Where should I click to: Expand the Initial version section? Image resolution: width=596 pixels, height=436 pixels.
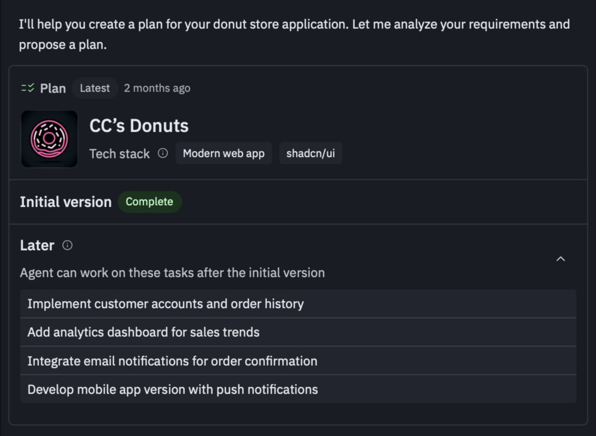(x=66, y=202)
